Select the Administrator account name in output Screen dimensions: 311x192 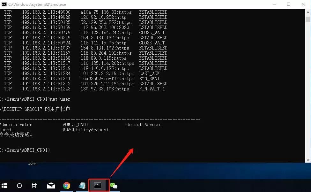click(16, 124)
